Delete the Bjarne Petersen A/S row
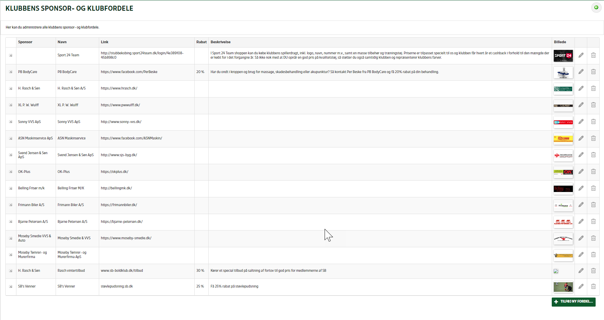Viewport: 604px width, 320px height. pyautogui.click(x=593, y=221)
